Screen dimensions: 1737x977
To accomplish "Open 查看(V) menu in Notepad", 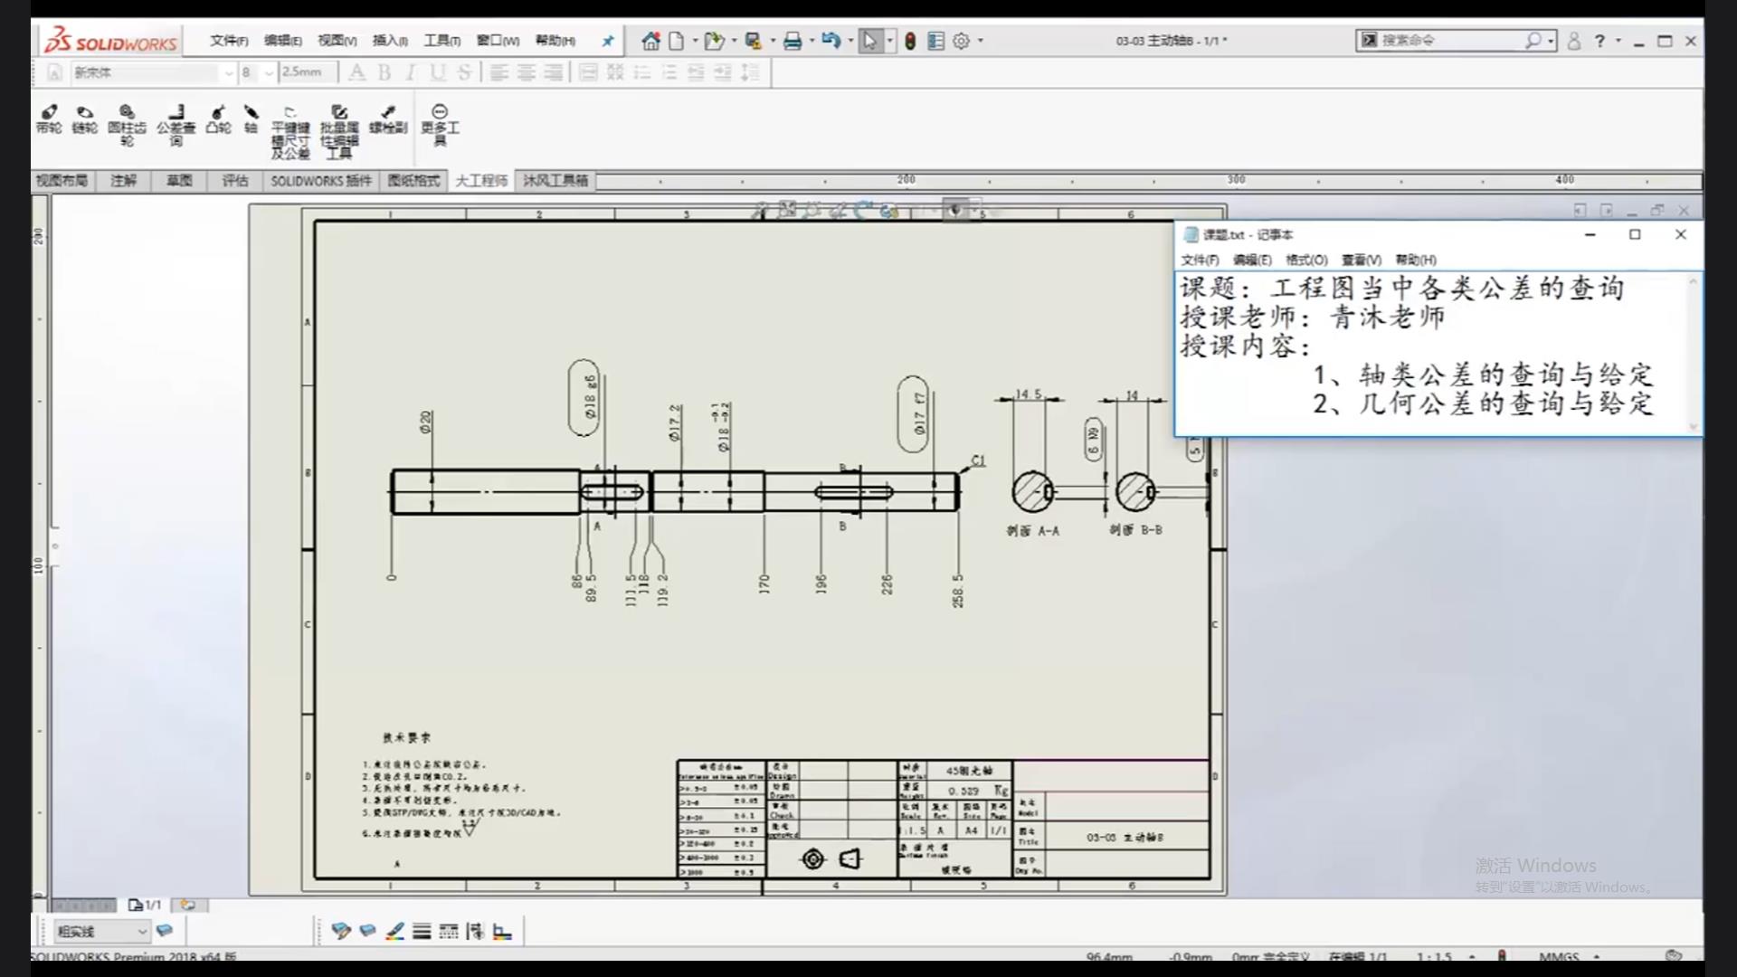I will click(1361, 260).
